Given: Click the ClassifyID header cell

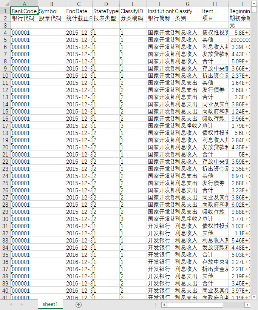Looking at the screenshot, I should 133,11.
